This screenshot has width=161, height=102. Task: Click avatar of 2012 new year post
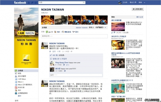coord(45,45)
